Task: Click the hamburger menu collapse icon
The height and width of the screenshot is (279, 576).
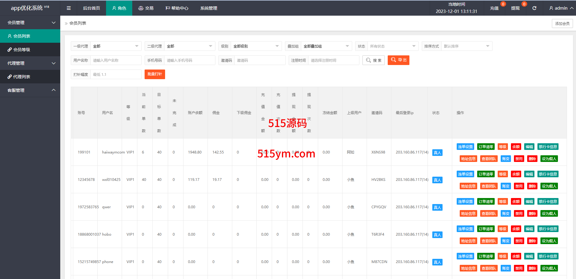Action: [69, 8]
